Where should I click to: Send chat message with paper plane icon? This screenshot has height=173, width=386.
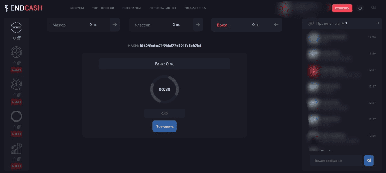pyautogui.click(x=369, y=161)
